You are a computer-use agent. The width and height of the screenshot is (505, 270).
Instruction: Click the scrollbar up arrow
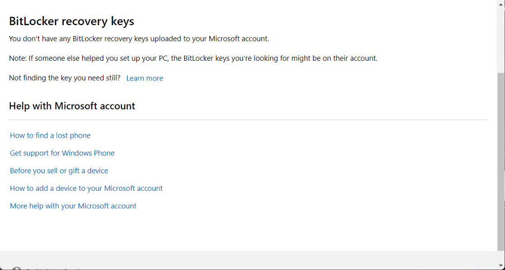tap(501, 4)
